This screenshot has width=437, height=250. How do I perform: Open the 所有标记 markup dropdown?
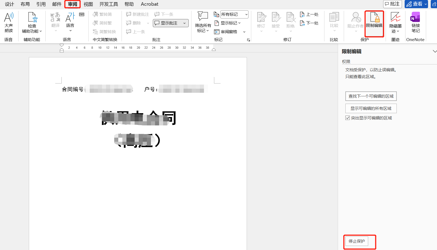click(234, 14)
